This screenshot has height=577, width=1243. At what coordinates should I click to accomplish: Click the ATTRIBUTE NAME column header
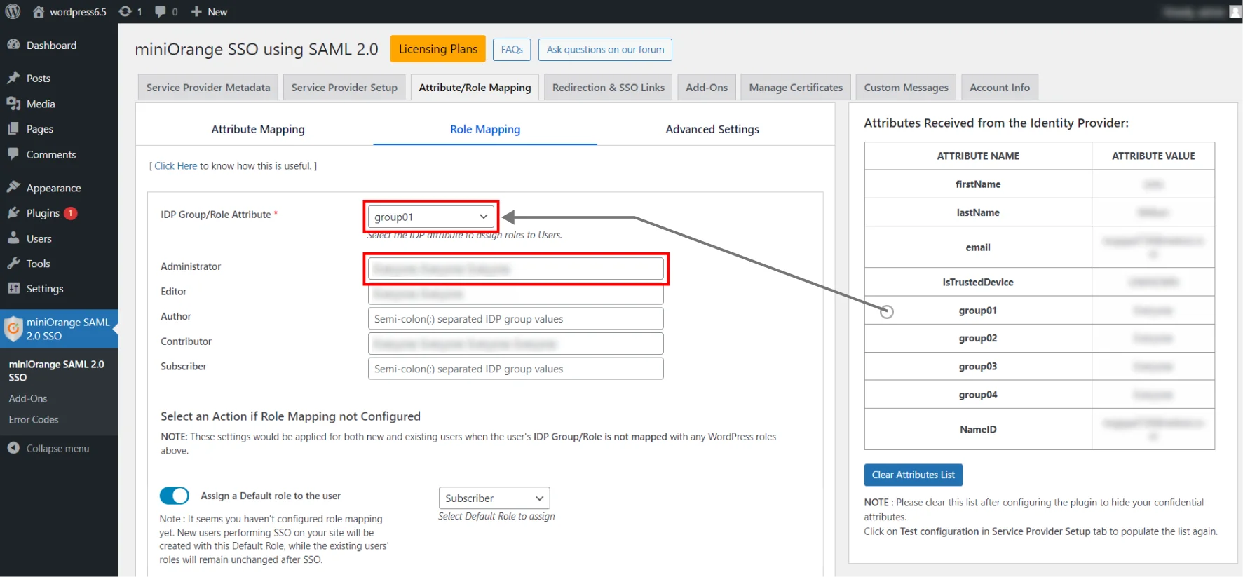(x=978, y=156)
